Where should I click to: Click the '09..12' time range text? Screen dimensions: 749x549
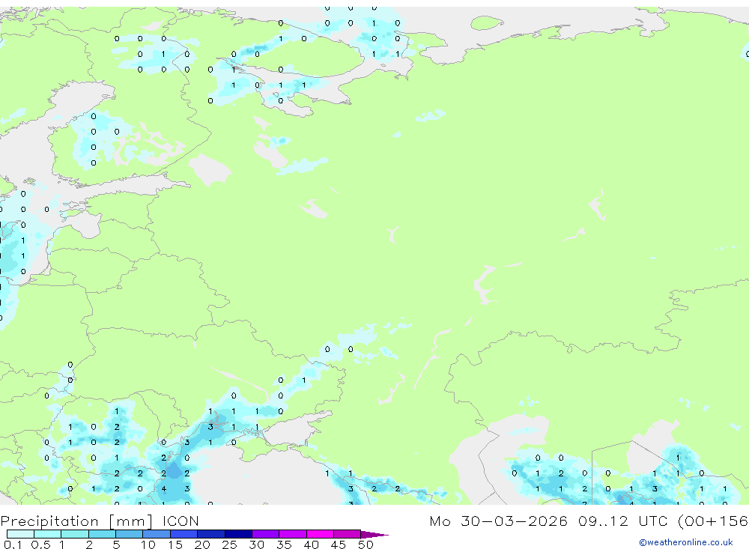pos(603,521)
